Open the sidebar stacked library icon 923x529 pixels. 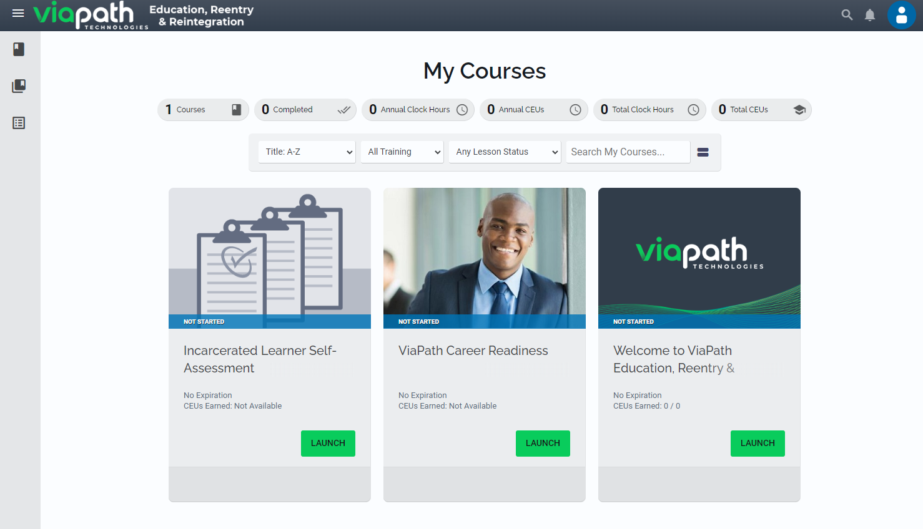click(19, 86)
